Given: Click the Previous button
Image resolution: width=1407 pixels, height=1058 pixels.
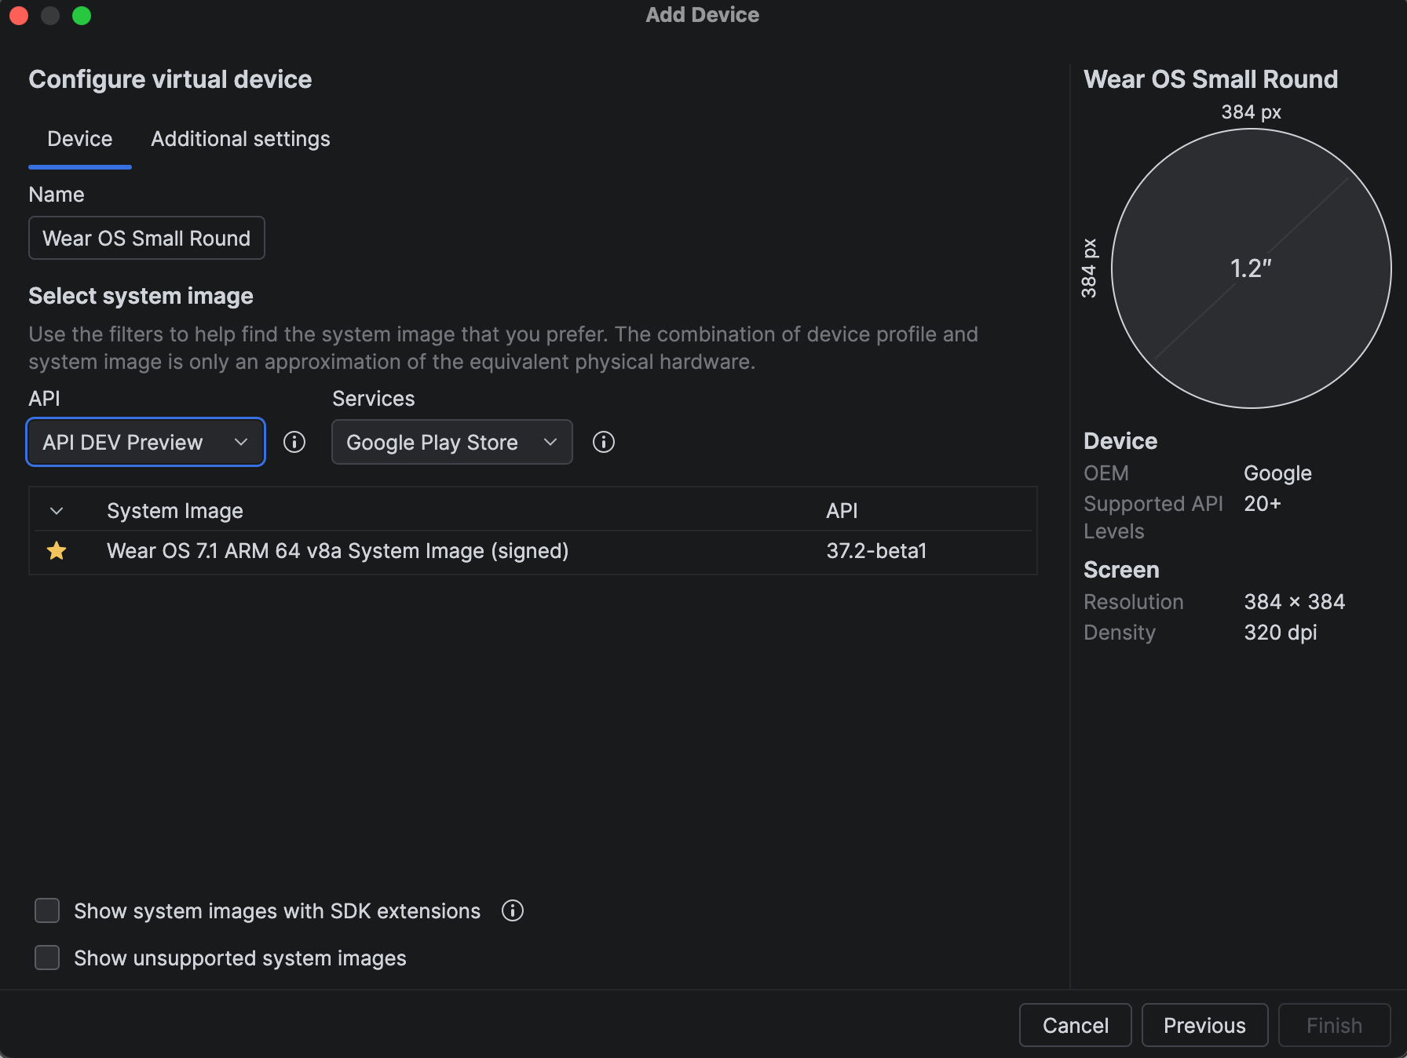Looking at the screenshot, I should (x=1204, y=1025).
